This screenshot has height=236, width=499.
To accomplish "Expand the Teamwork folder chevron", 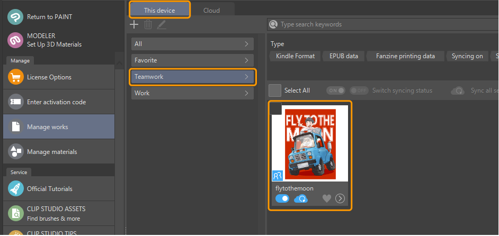I will tap(246, 77).
